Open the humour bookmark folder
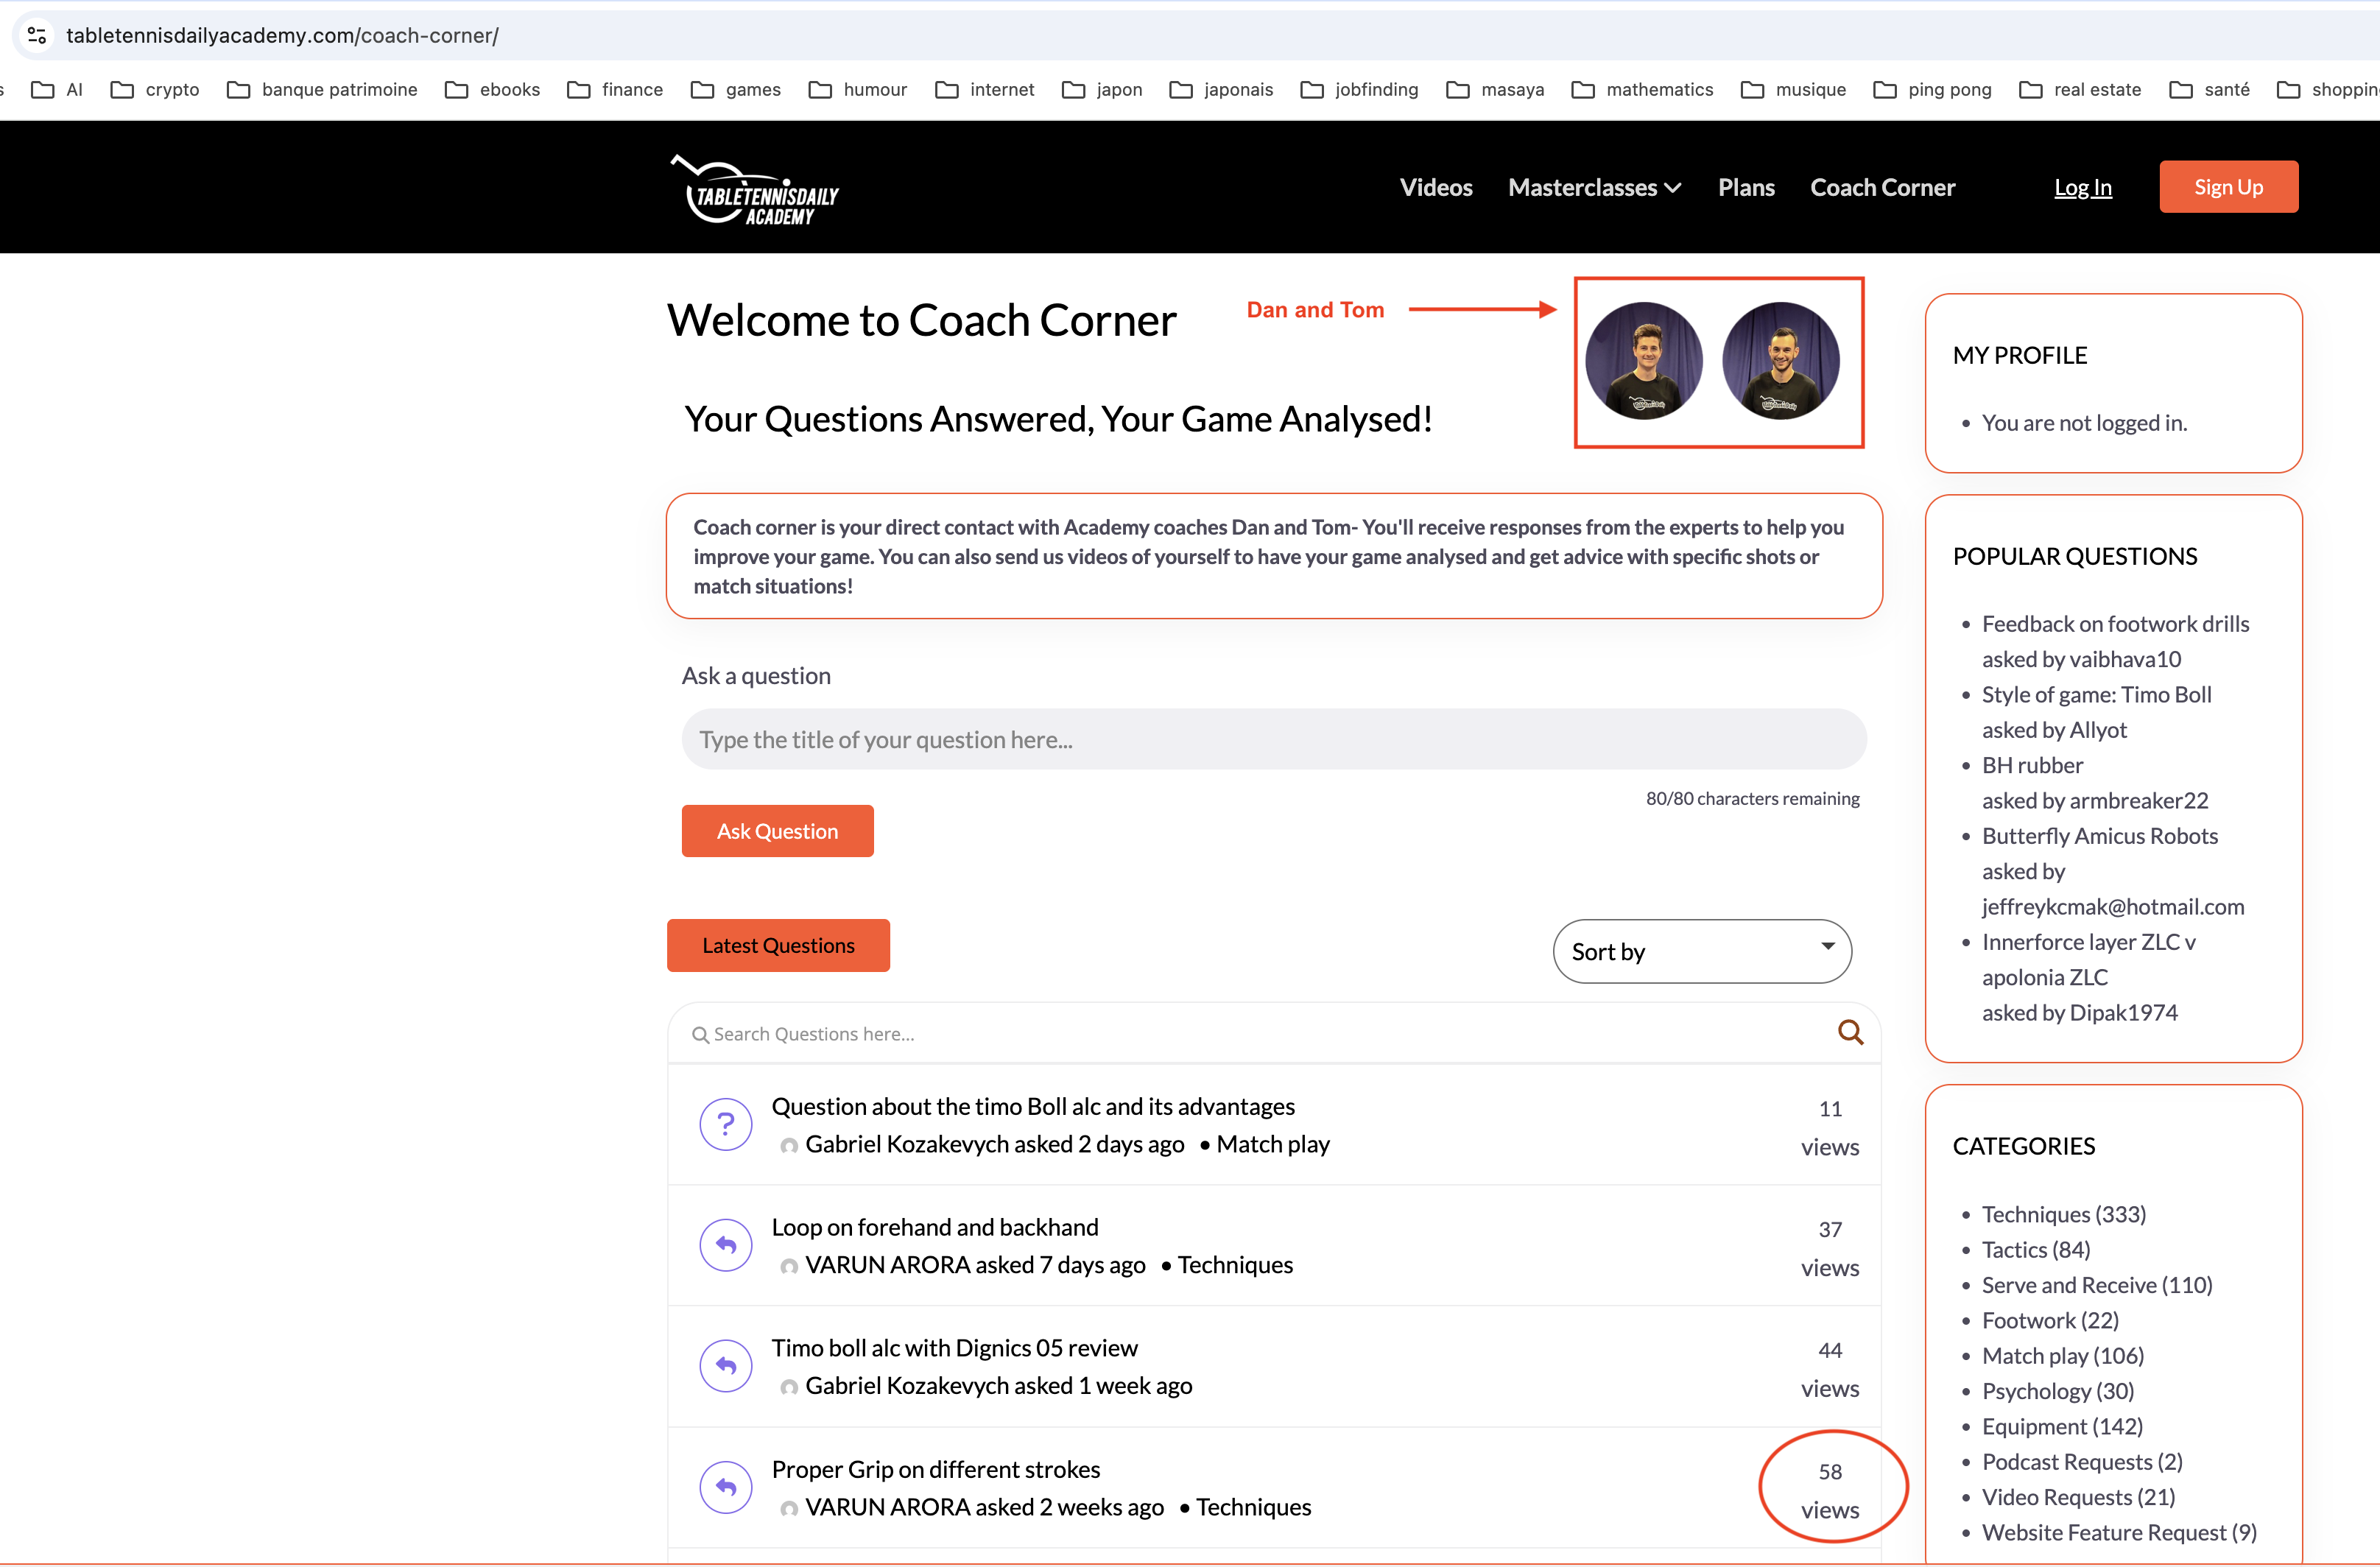 tap(858, 90)
